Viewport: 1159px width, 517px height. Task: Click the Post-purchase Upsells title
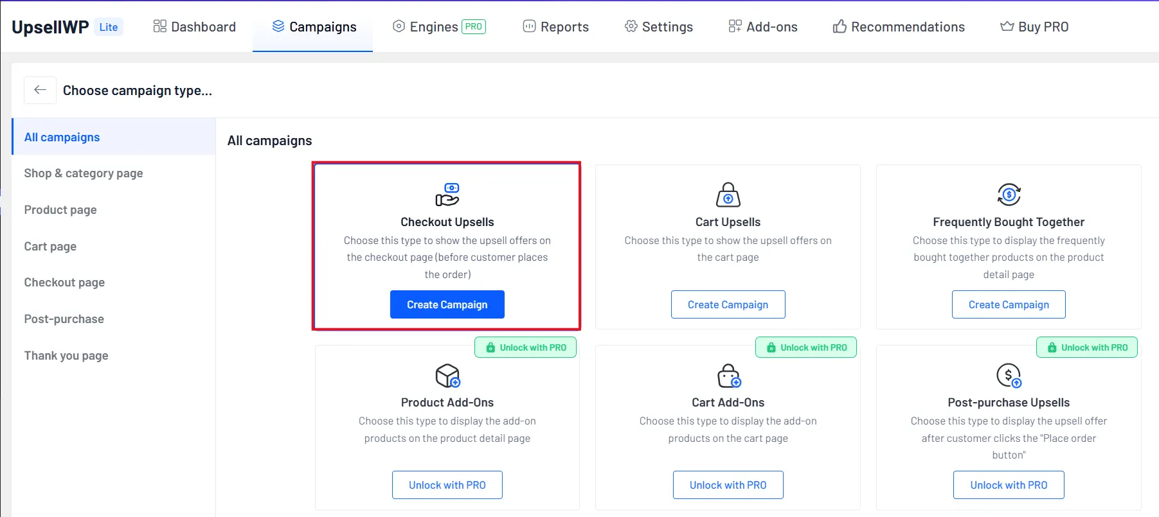[x=1009, y=403]
